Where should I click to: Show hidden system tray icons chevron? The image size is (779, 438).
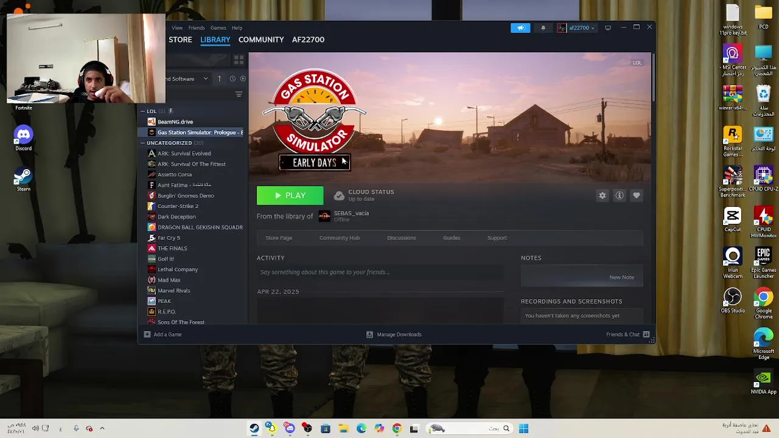pos(102,428)
